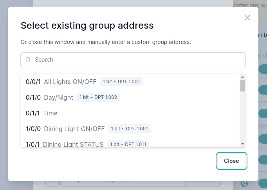
Task: Click the DPT 1.011 badge beside Dining Light STATUS
Action: click(128, 144)
